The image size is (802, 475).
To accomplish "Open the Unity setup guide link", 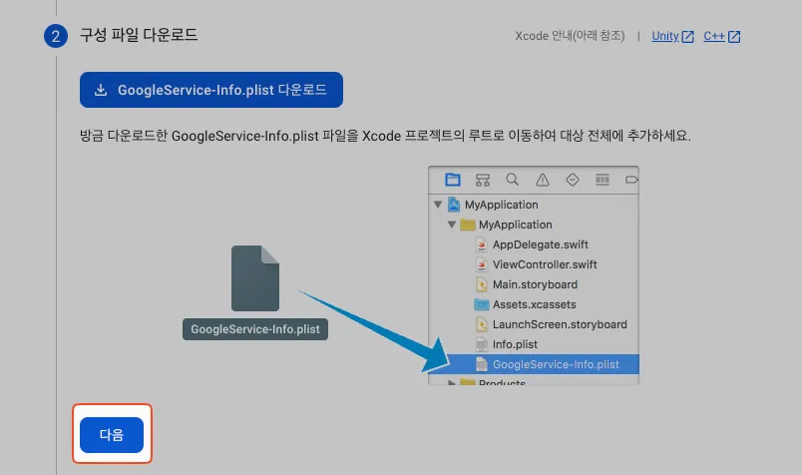I will pos(665,36).
